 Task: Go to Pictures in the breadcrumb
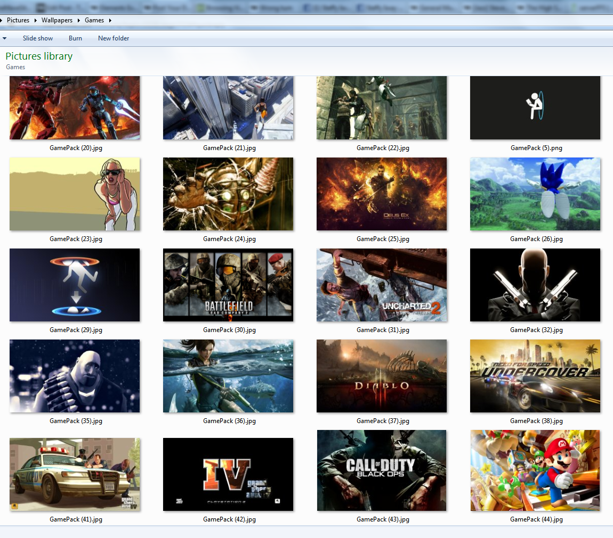pos(18,20)
